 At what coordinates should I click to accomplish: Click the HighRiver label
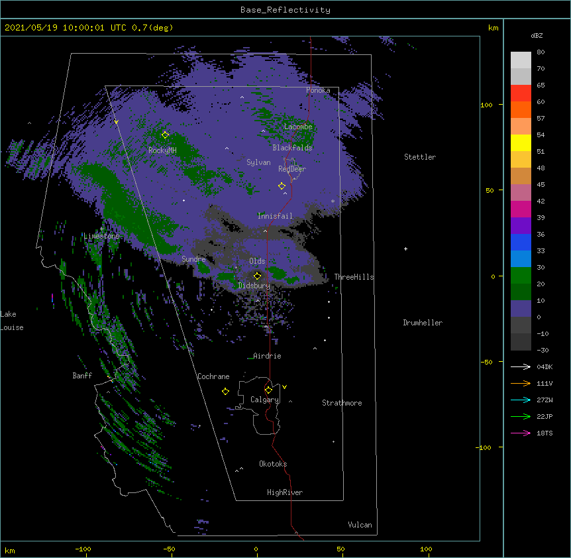point(285,492)
